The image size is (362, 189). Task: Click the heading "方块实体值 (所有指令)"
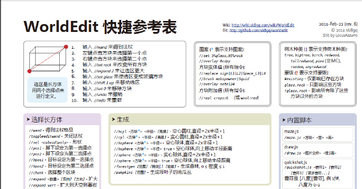click(222, 67)
